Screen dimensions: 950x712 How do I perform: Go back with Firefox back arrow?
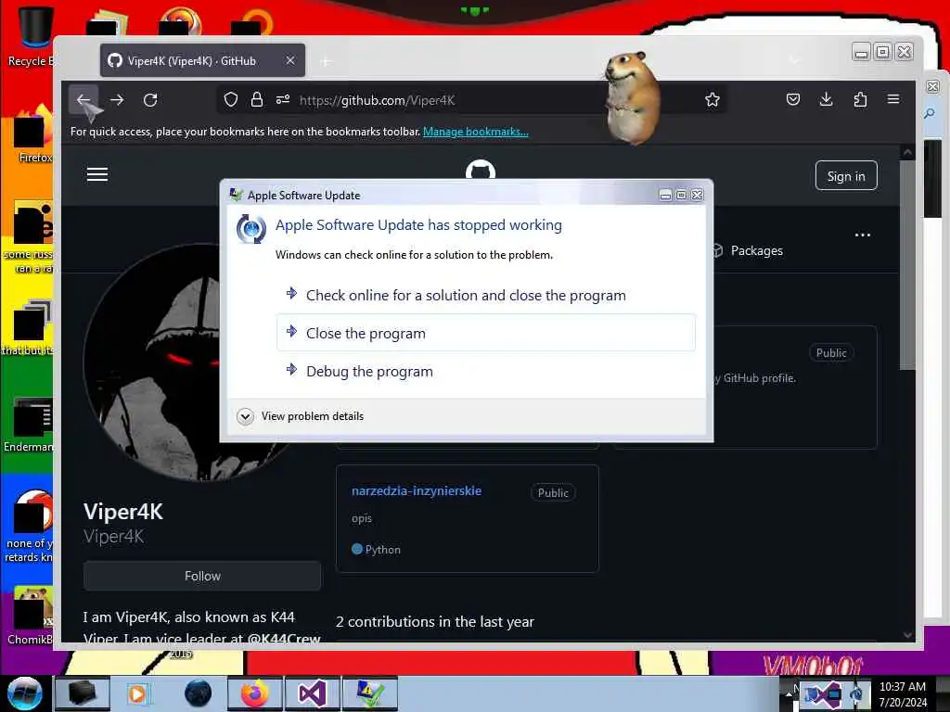[83, 100]
